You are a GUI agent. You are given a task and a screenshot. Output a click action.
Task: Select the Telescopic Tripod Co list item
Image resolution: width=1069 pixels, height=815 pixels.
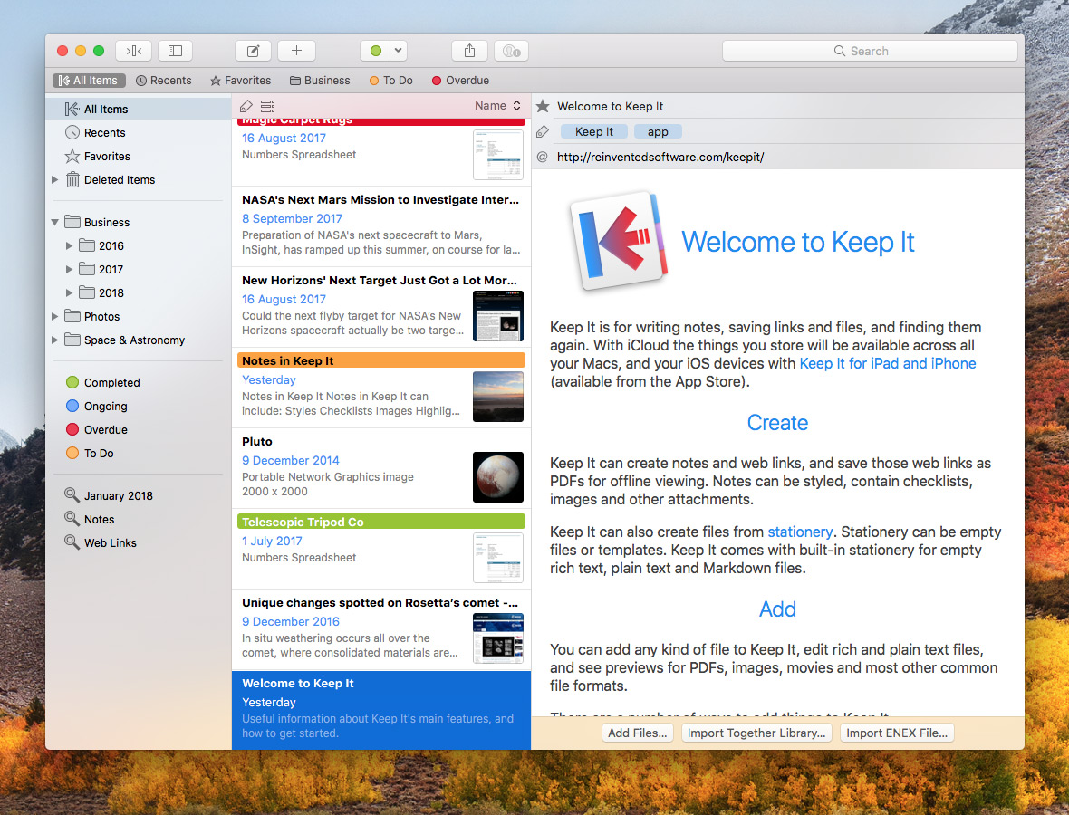(x=381, y=549)
